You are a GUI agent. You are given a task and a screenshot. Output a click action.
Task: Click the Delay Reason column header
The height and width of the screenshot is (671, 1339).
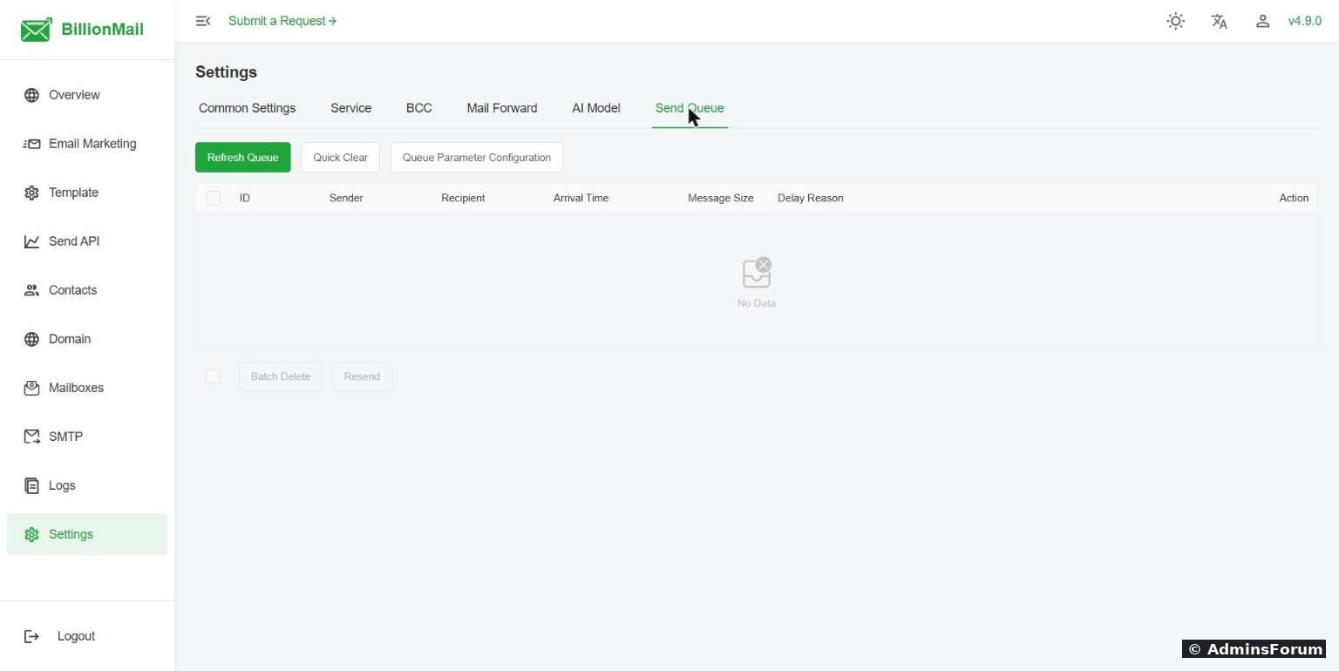[811, 198]
